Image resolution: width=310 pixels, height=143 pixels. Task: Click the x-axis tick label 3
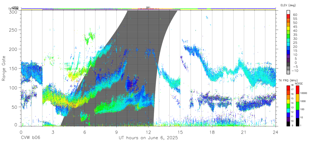(53, 132)
